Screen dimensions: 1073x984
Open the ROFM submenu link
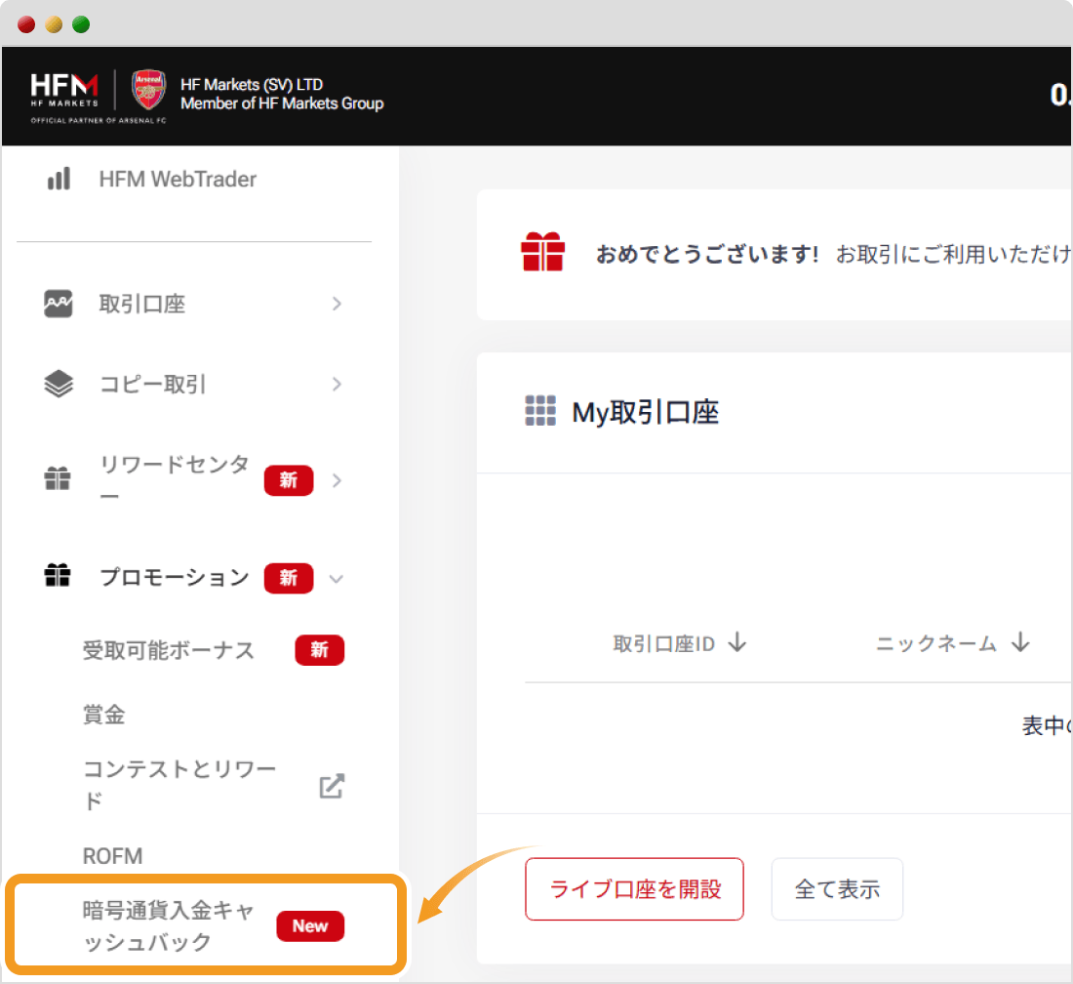point(112,856)
